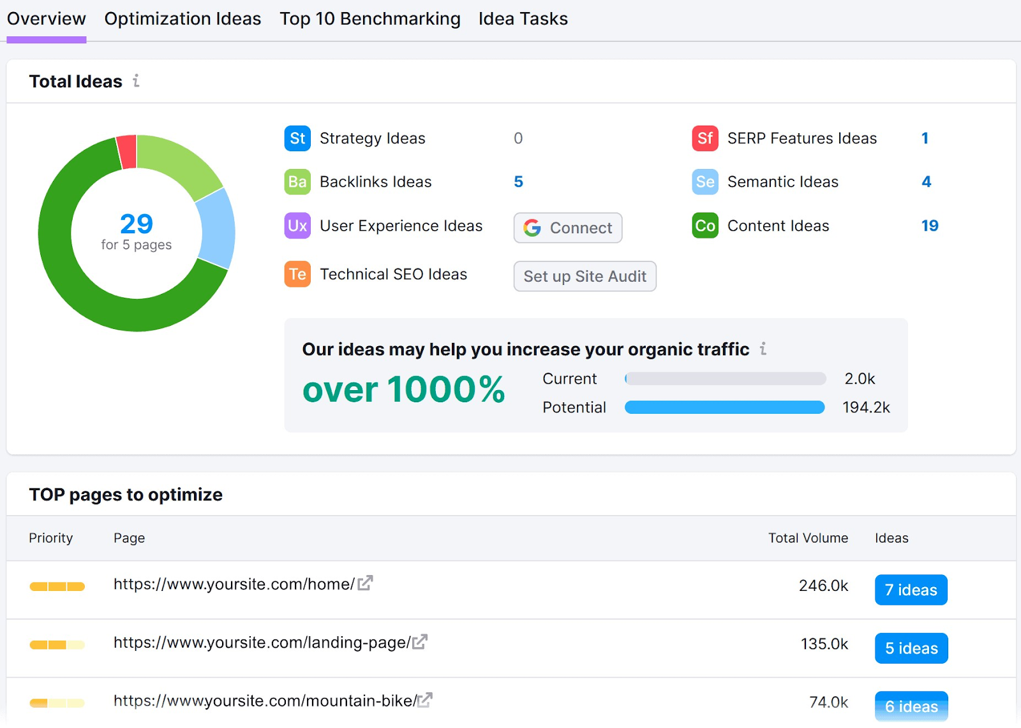Click the SERP Features "Sf" icon

pyautogui.click(x=704, y=138)
